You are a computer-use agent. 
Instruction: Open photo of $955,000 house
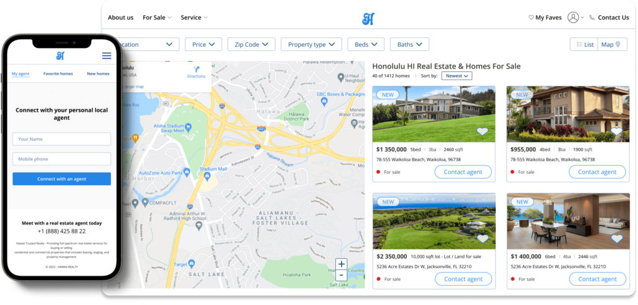[568, 114]
